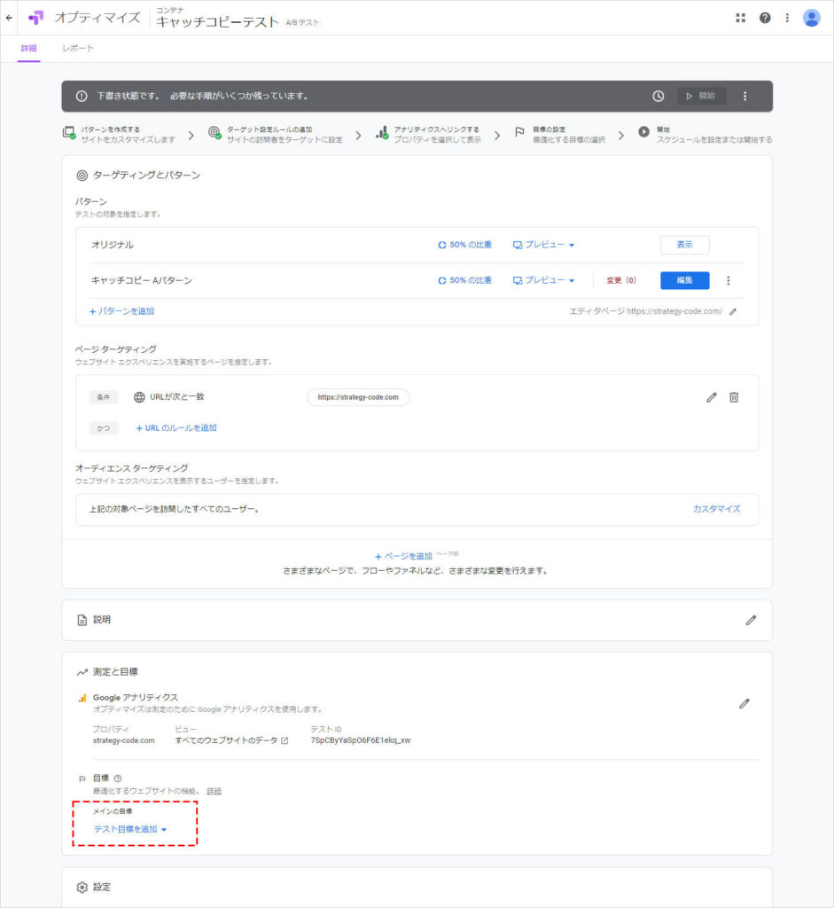The image size is (834, 908).
Task: Open テスト目標を追加 dropdown
Action: click(130, 829)
